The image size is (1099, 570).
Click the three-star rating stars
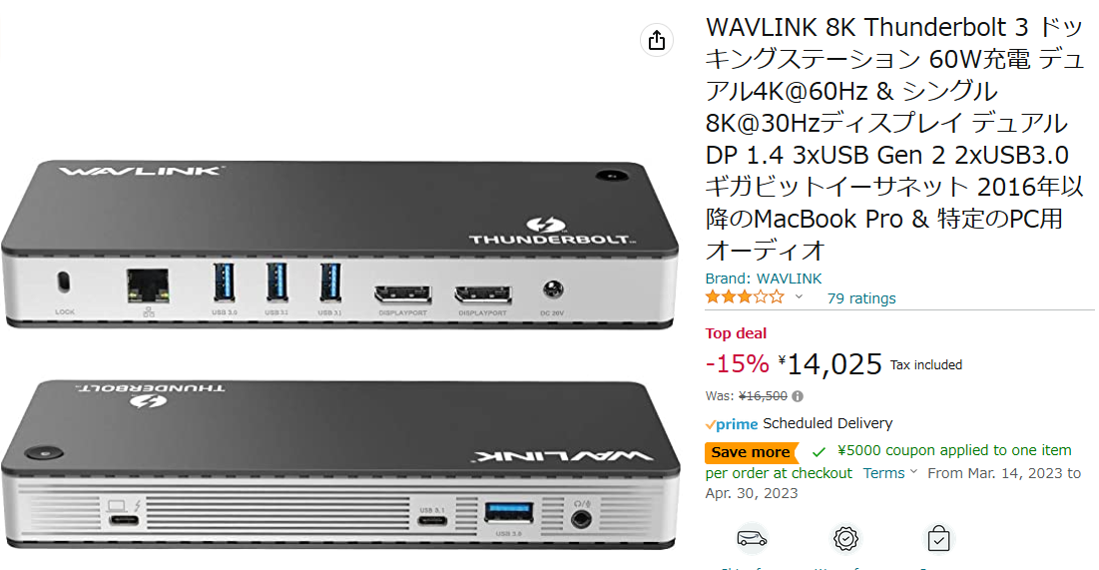click(745, 297)
